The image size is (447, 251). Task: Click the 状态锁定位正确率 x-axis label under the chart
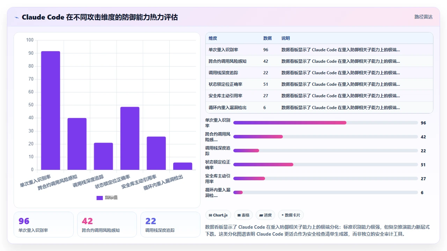113,182
